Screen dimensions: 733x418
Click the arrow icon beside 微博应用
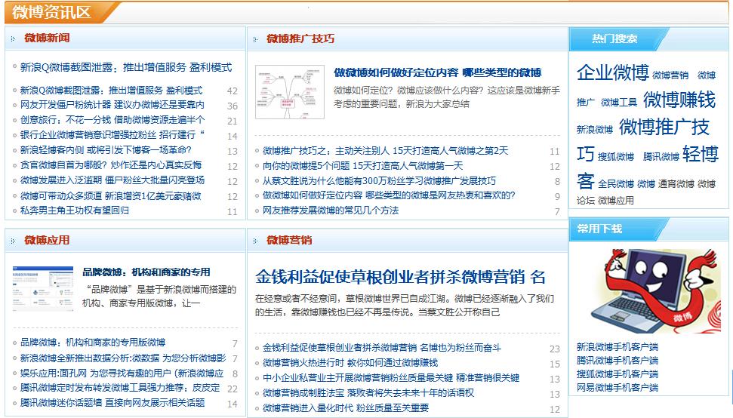[13, 241]
